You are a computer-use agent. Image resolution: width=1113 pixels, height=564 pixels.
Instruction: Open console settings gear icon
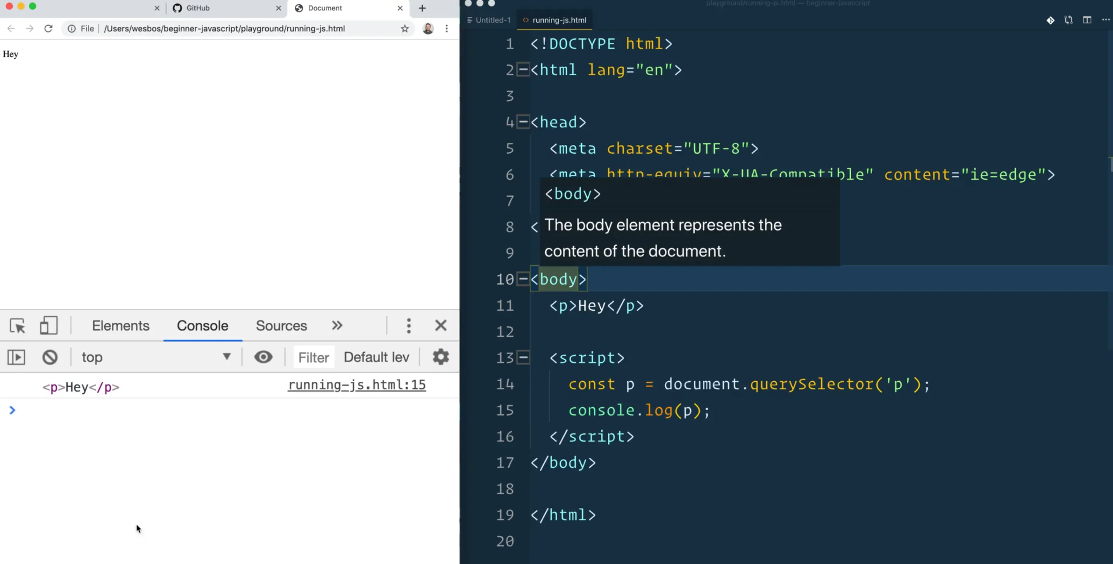tap(441, 357)
